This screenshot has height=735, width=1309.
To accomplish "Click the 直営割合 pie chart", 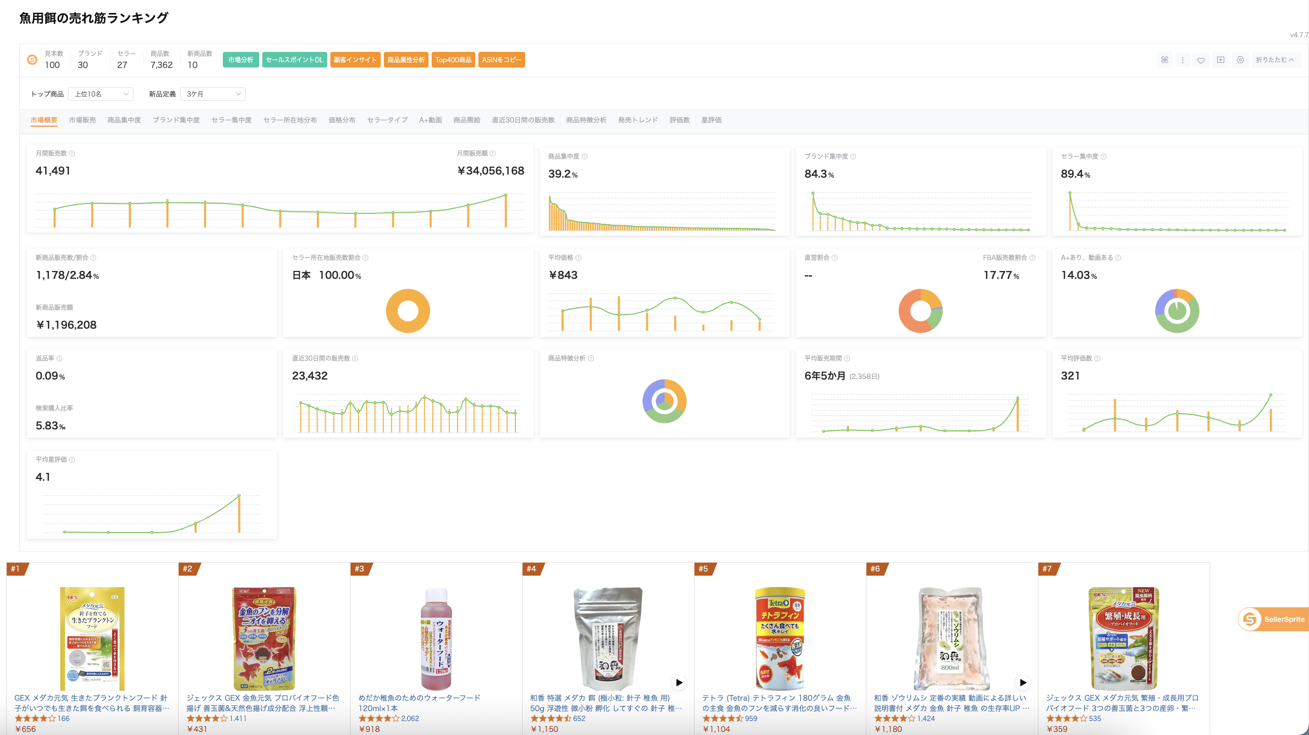I will click(x=920, y=311).
